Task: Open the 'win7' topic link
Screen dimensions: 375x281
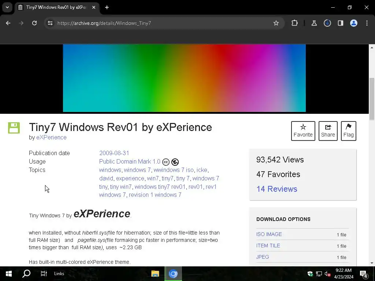Action: click(x=153, y=178)
